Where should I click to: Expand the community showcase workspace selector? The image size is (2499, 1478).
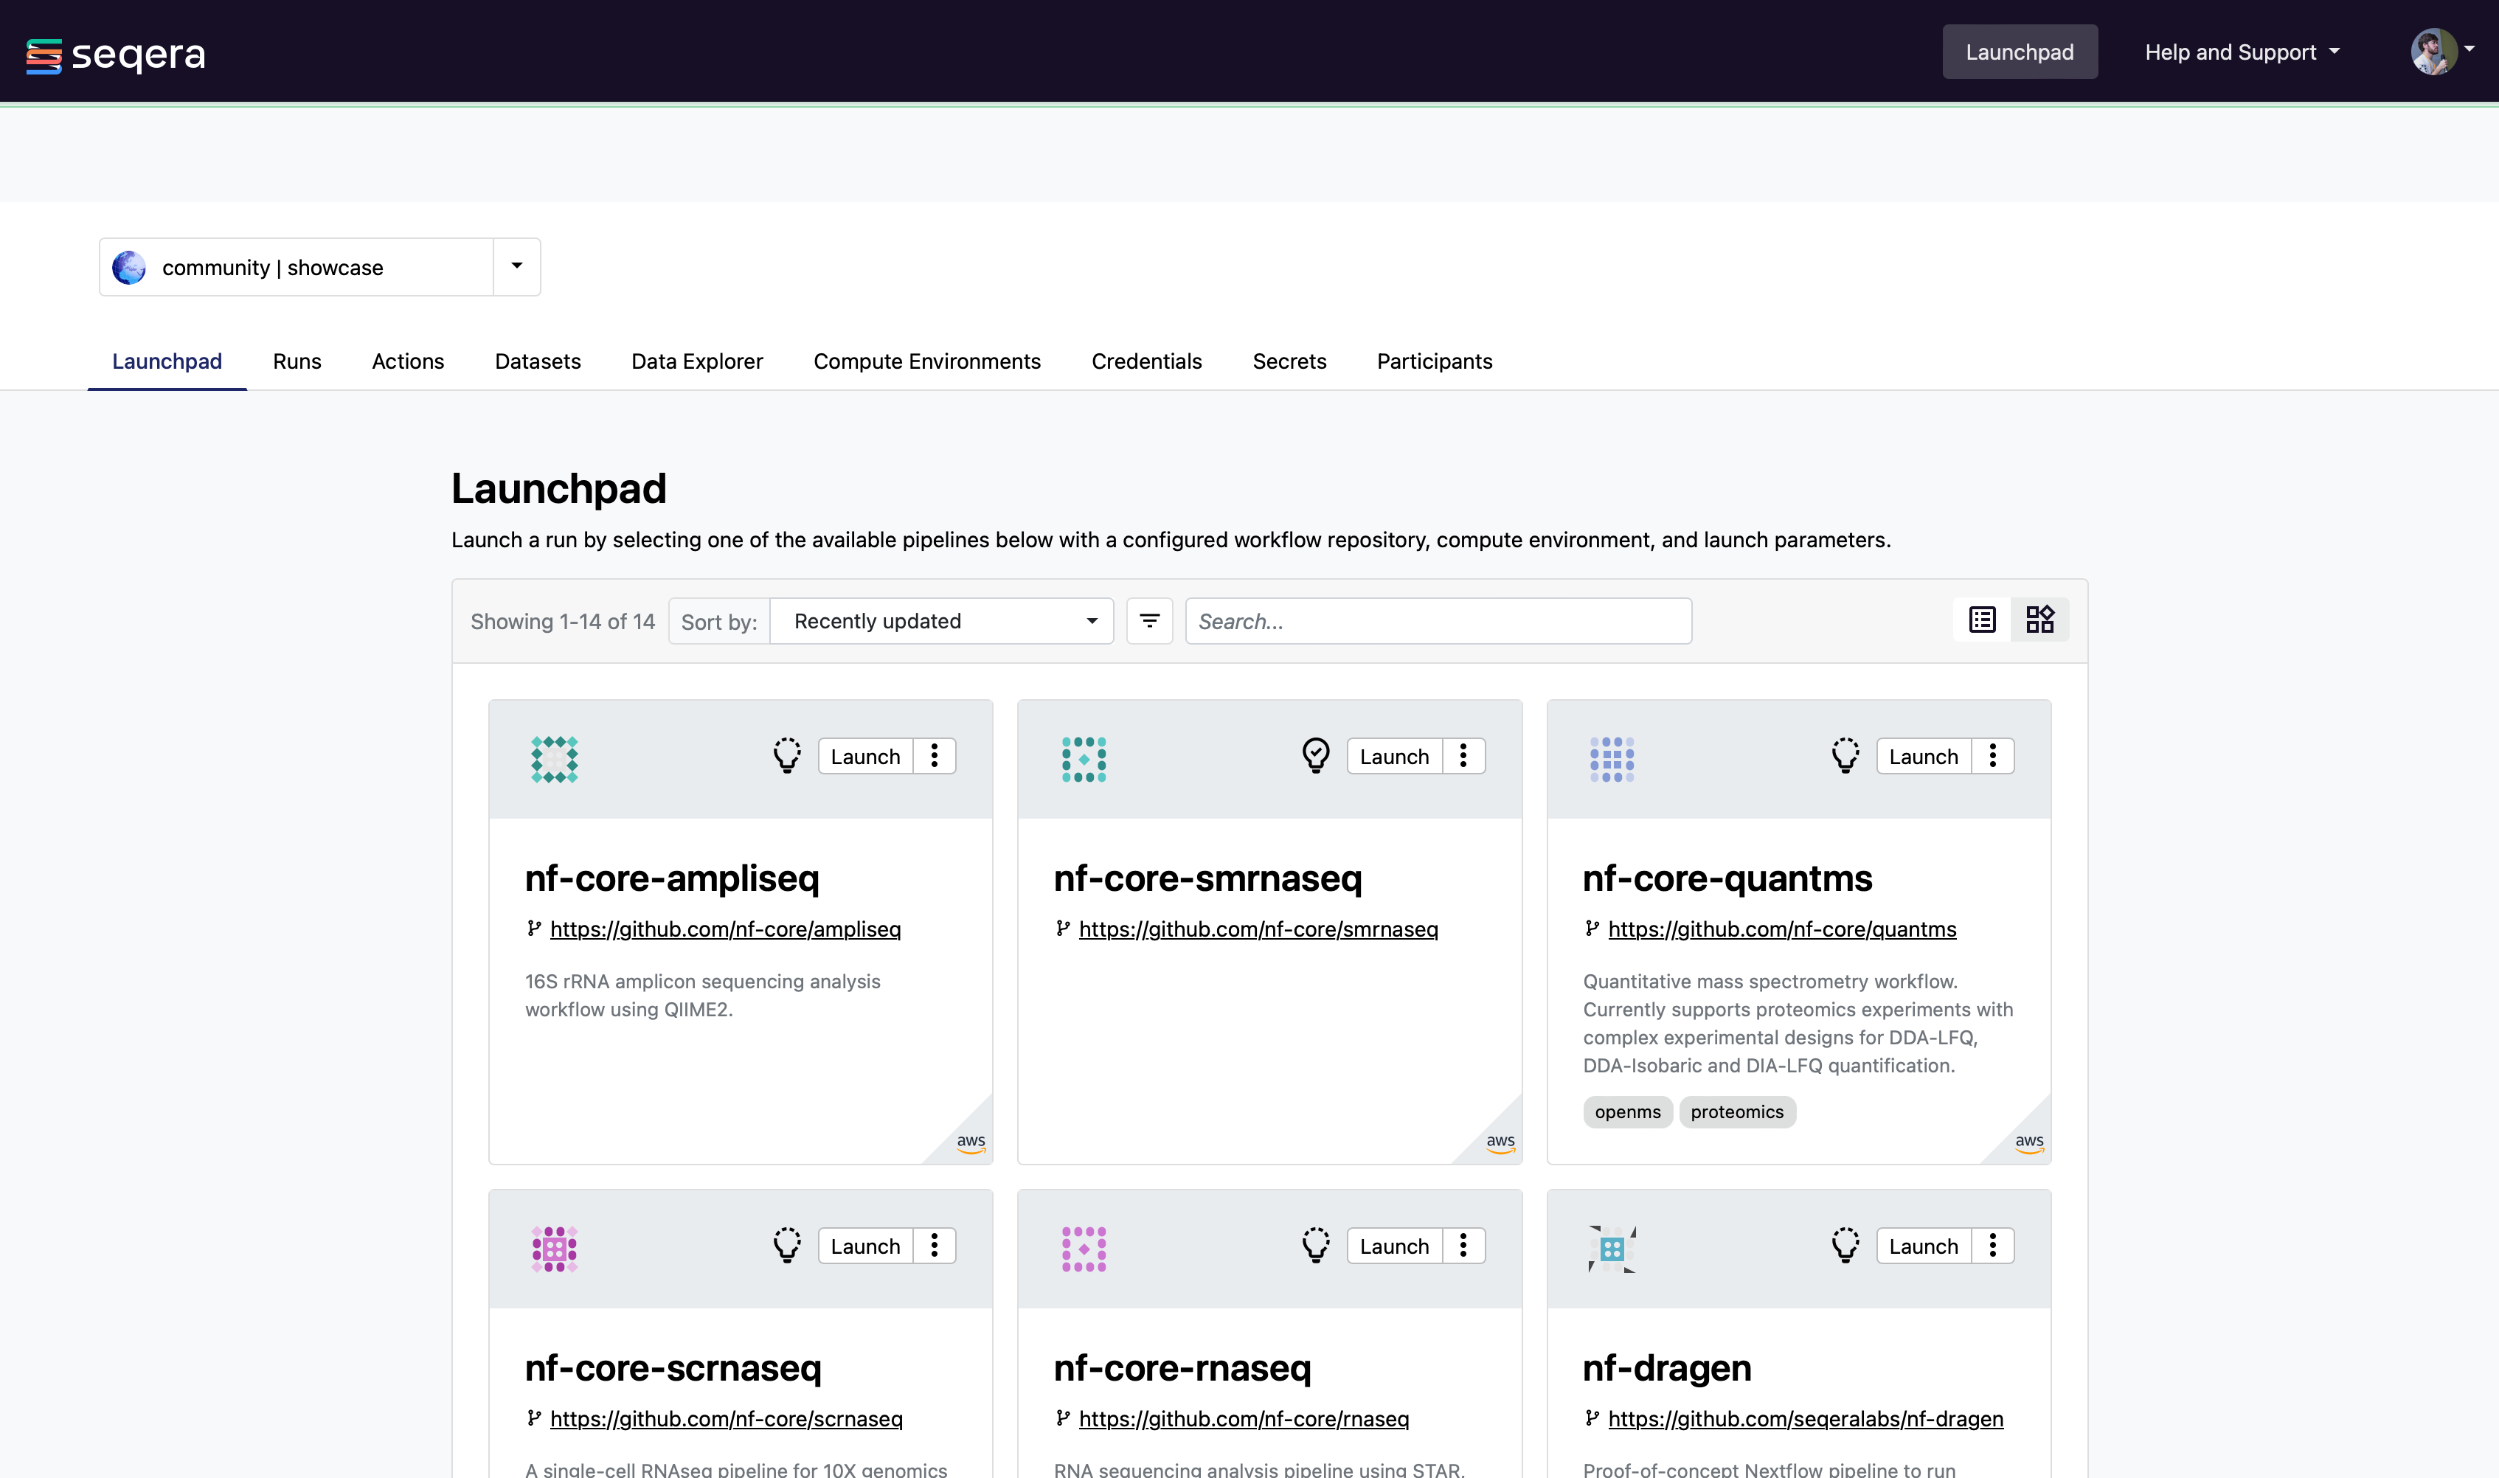(x=517, y=267)
